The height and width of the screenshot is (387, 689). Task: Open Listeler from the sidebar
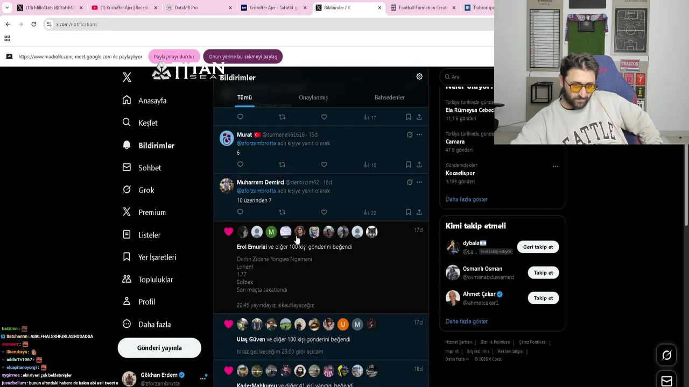(142, 235)
